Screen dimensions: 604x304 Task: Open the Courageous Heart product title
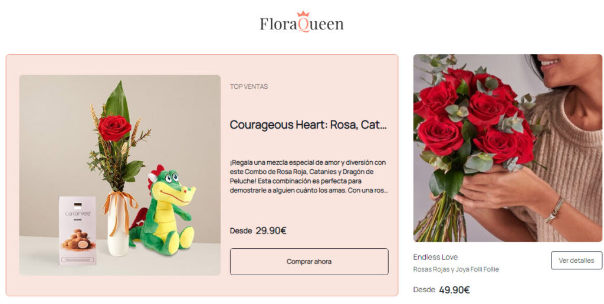coord(308,125)
